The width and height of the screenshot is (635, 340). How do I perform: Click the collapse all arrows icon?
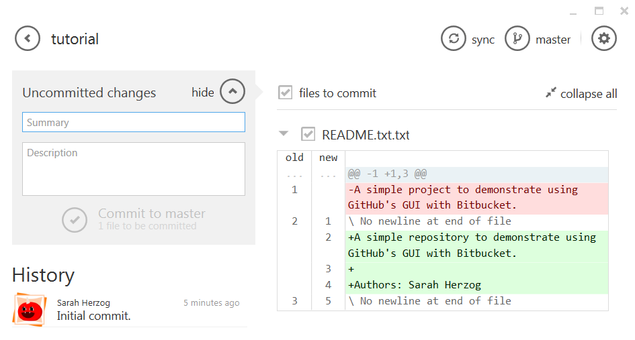pyautogui.click(x=551, y=93)
